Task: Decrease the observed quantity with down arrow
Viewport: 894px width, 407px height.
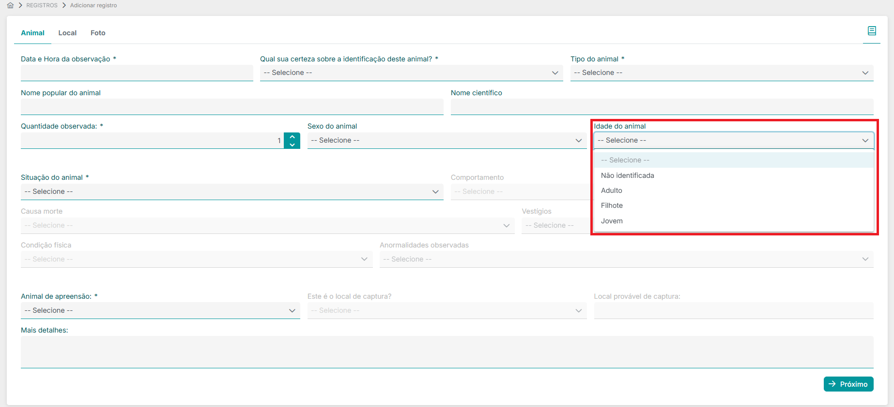Action: [292, 145]
